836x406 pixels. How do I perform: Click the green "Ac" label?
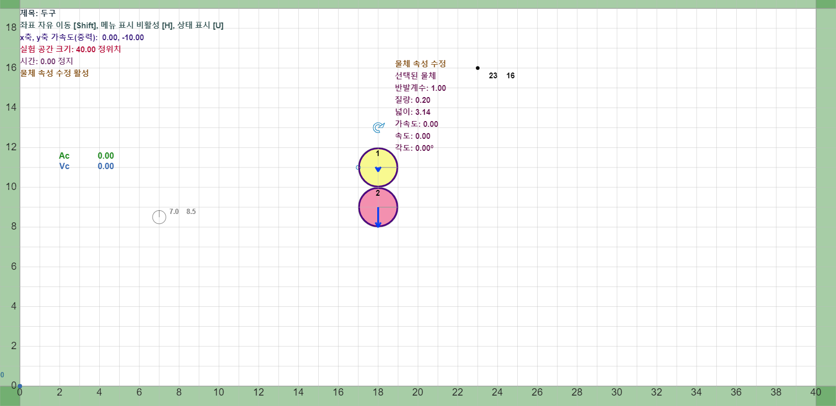point(64,156)
